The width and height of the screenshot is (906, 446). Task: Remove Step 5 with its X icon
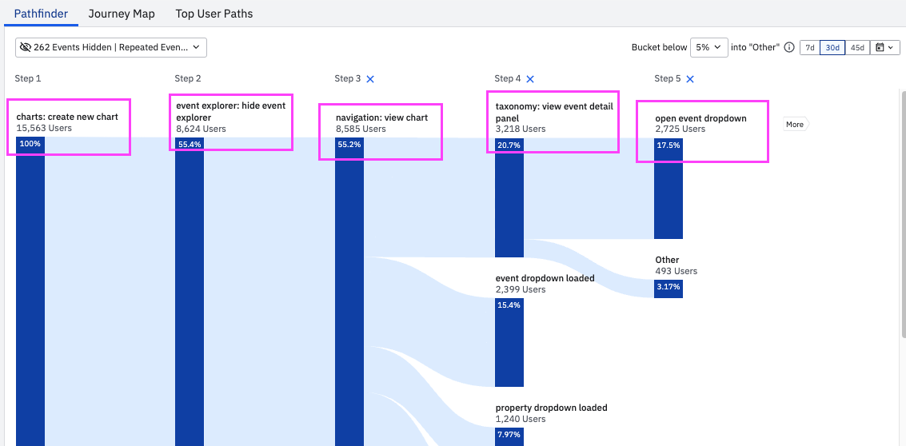(x=690, y=79)
